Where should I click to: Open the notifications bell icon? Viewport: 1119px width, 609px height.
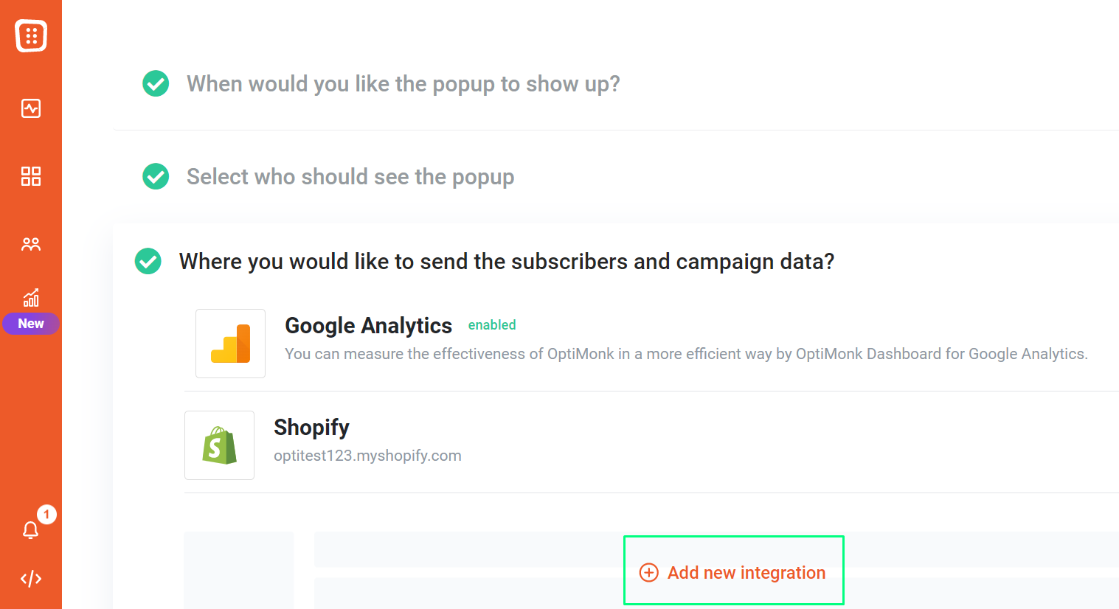coord(30,530)
